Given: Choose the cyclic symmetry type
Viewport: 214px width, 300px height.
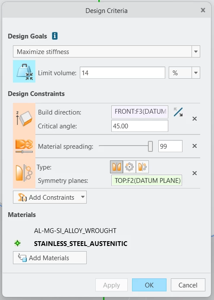Looking at the screenshot, I should tap(129, 167).
